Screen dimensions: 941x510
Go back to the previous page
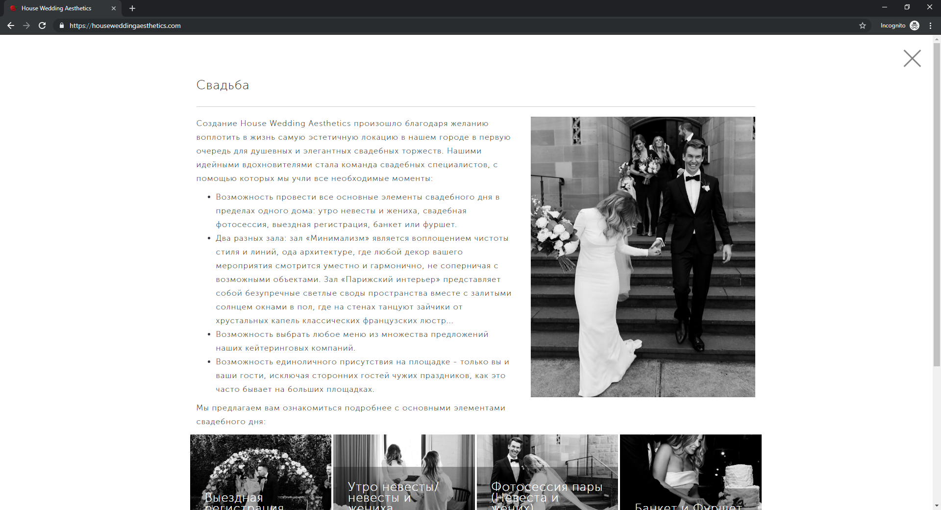[11, 25]
